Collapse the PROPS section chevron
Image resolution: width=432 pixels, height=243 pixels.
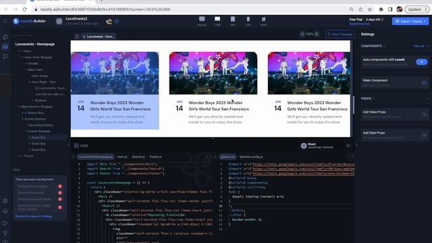click(x=429, y=99)
